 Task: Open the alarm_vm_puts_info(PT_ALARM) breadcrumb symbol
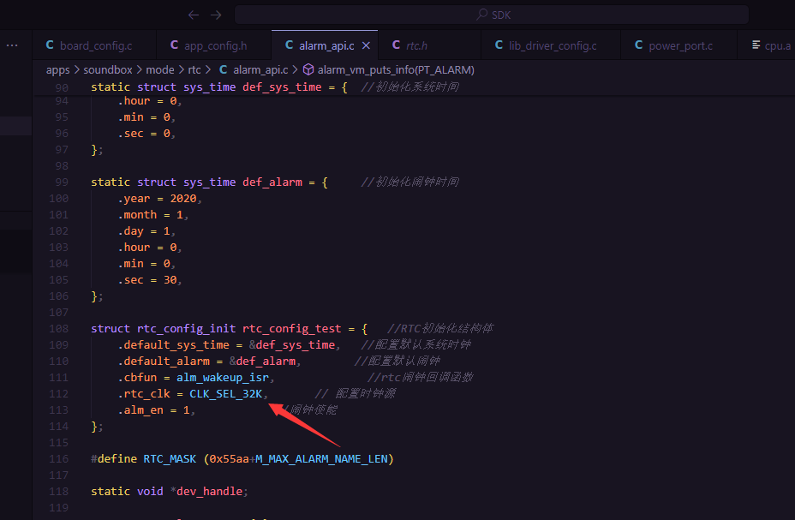[x=389, y=70]
